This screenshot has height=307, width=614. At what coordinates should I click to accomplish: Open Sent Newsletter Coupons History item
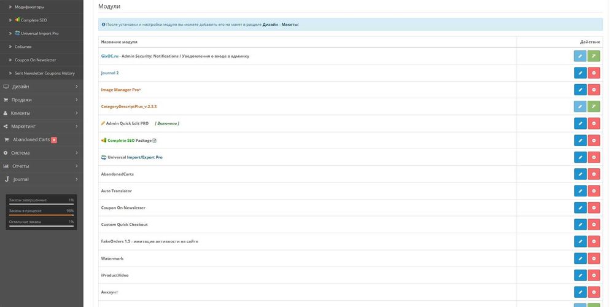click(42, 73)
